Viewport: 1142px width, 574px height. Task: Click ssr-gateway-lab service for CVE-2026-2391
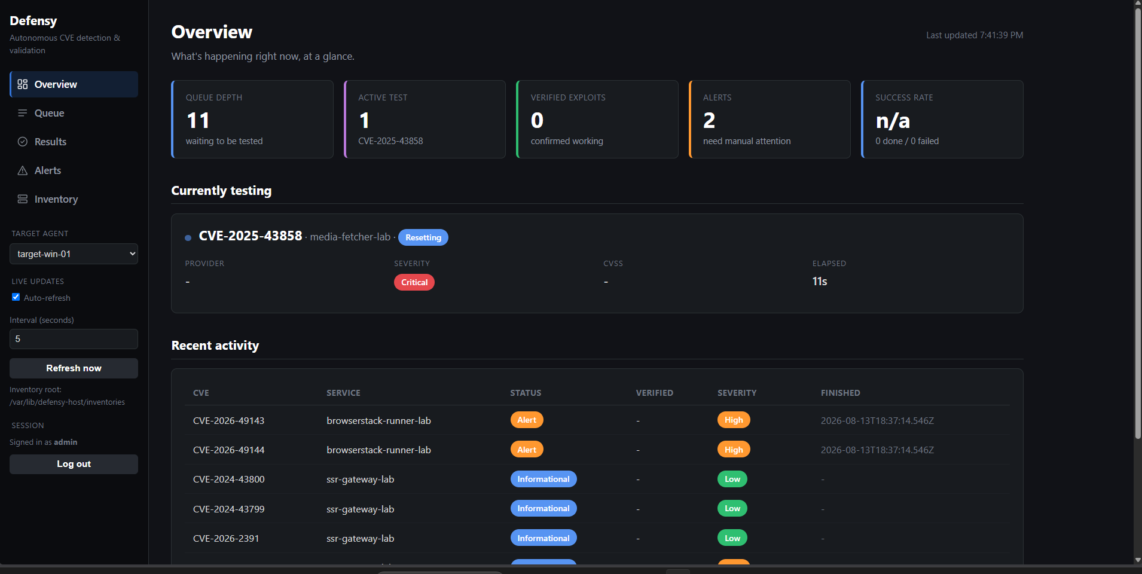360,539
